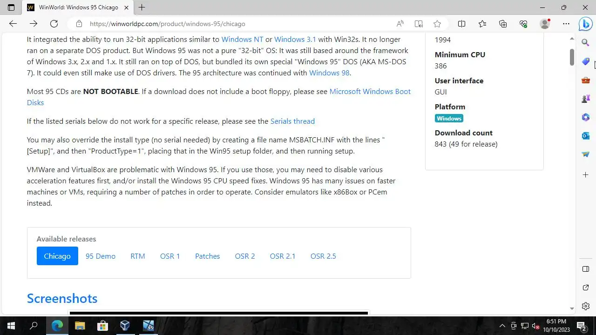596x335 pixels.
Task: Open Browser essentials heart icon
Action: coord(523,24)
